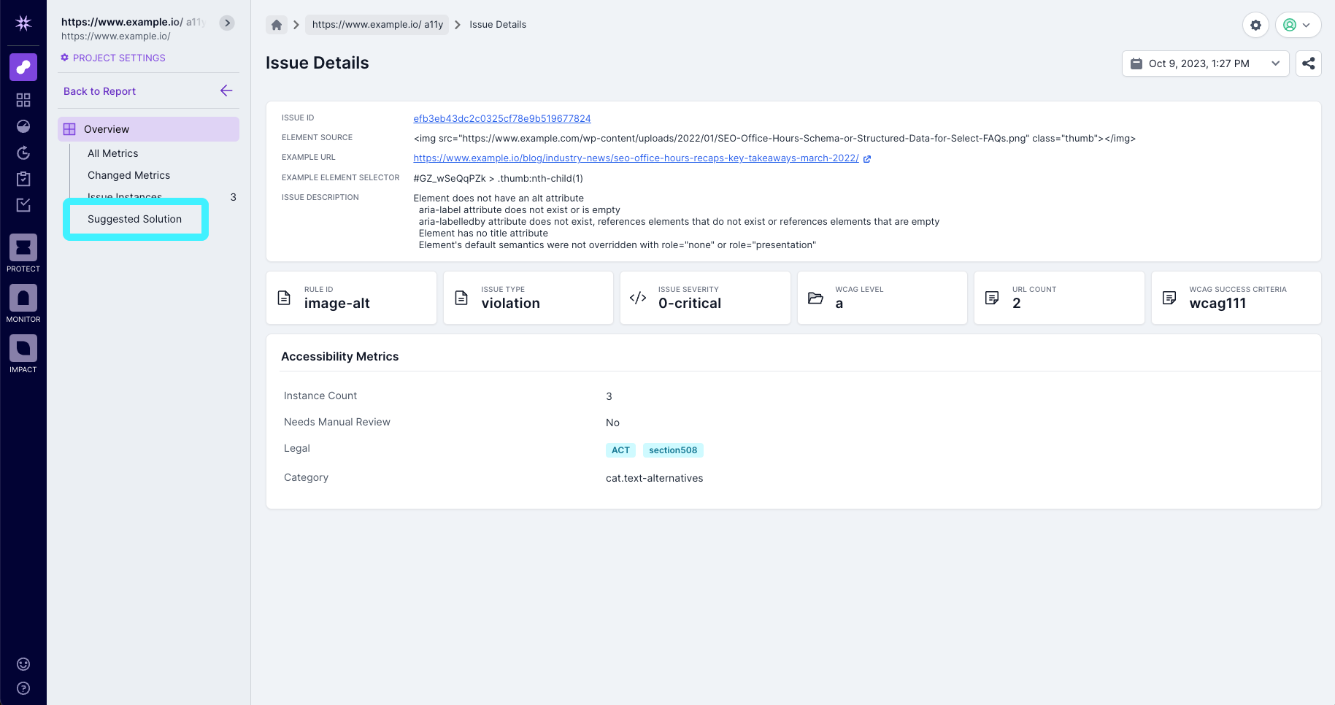Open the example URL for the blog post
Viewport: 1335px width, 705px height.
tap(636, 158)
